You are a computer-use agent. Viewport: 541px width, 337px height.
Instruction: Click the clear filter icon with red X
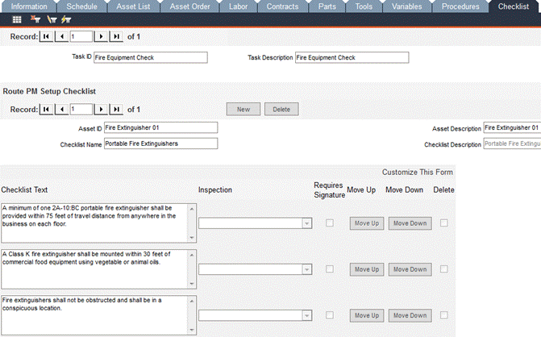point(36,19)
